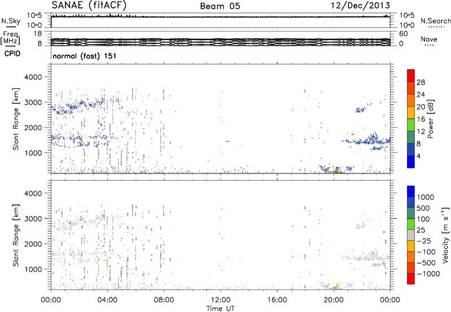Pick the bright blue top velocity colorbar swatch
This screenshot has width=451, height=312.
coord(411,191)
